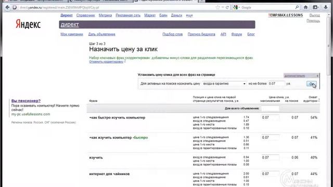Open the search engine selector icon
333x187 pixels.
(236, 7)
